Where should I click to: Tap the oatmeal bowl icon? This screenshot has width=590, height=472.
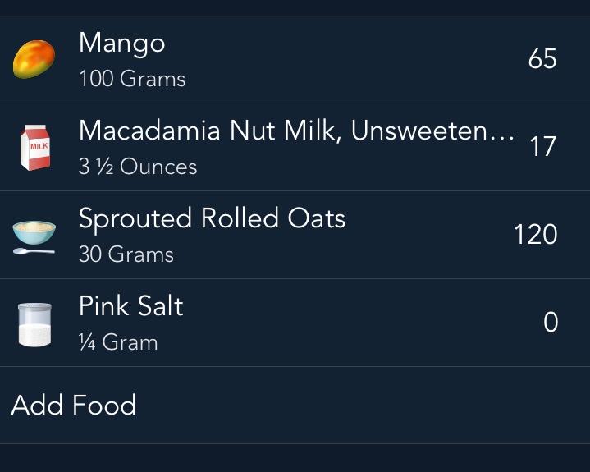point(34,235)
